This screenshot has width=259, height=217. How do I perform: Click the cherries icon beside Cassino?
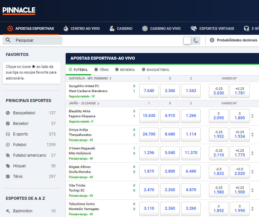(112, 28)
